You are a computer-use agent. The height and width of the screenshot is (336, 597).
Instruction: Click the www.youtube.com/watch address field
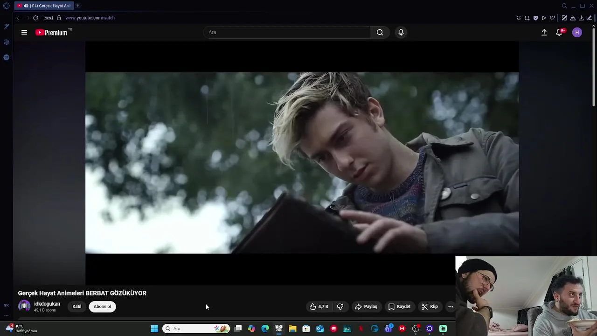click(90, 18)
